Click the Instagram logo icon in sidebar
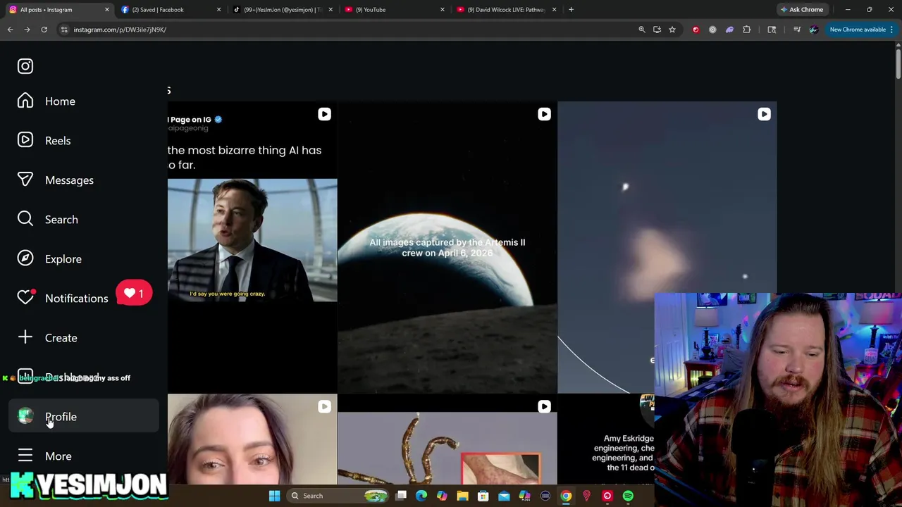 [x=25, y=66]
